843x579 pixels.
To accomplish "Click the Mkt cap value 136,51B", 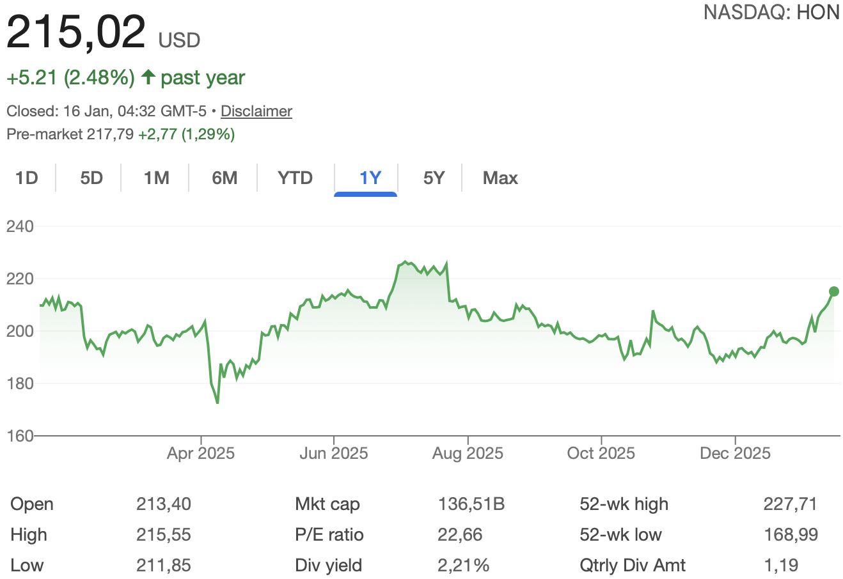I will point(471,504).
